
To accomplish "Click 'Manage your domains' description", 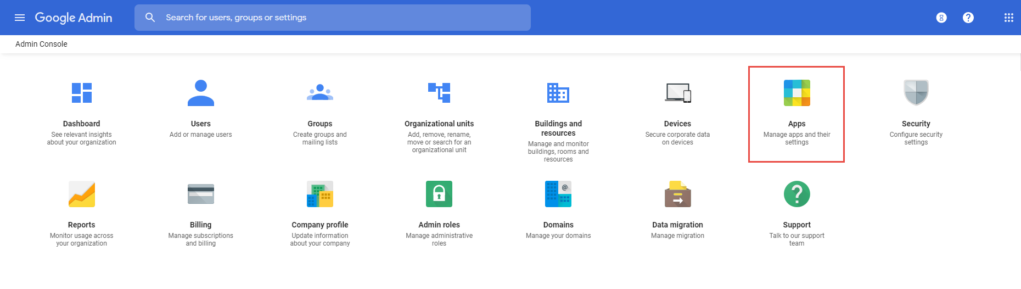I will click(558, 236).
